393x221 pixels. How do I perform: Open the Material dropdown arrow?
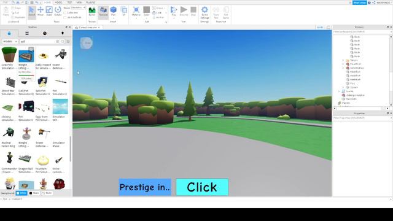[136, 18]
